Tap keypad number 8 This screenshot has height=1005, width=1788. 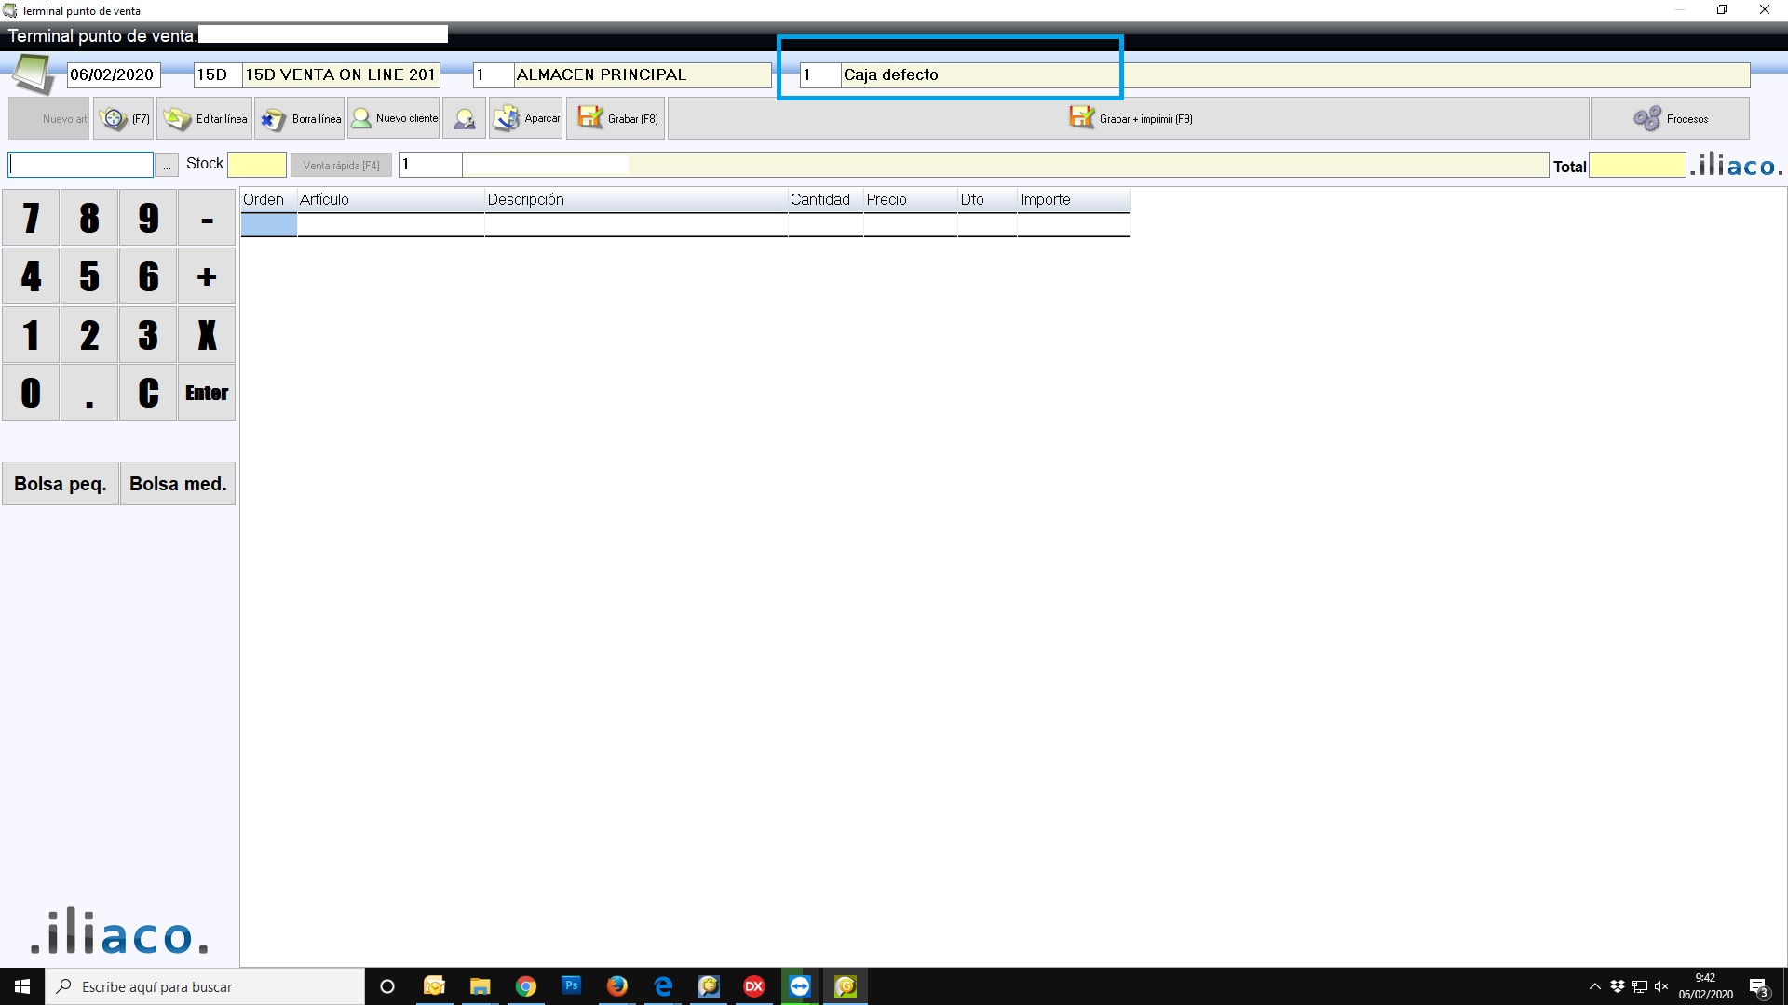click(89, 218)
